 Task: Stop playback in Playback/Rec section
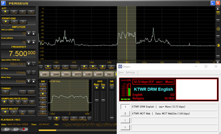click(6, 129)
